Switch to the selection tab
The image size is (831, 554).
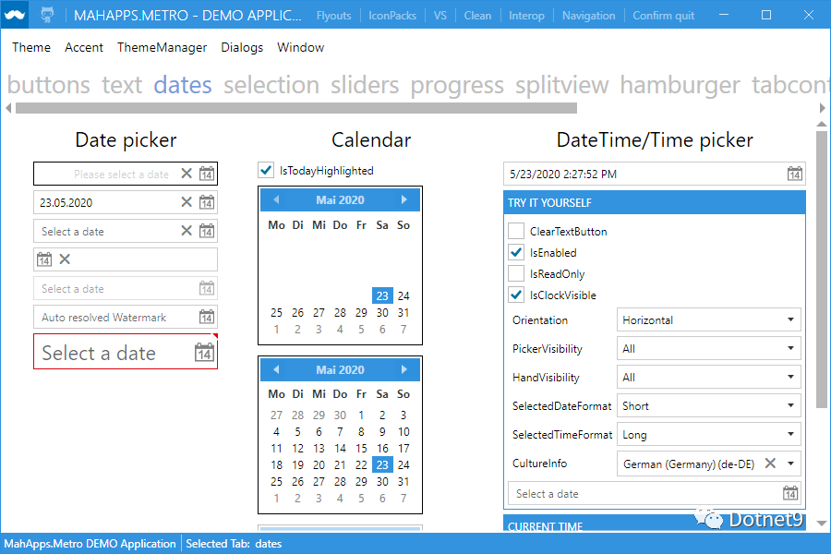(271, 85)
